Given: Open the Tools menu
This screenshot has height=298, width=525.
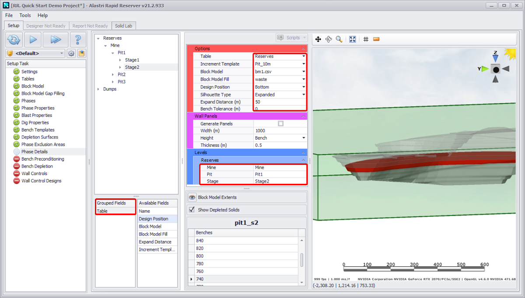Looking at the screenshot, I should pos(25,15).
